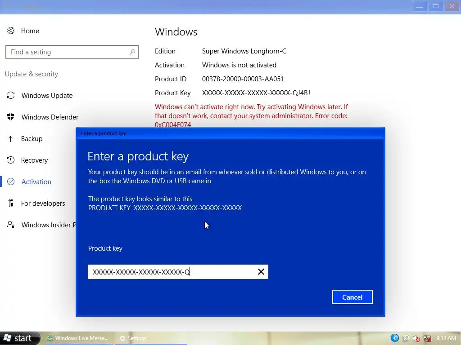Switch to Windows Live Messenger taskbar item

(x=78, y=338)
